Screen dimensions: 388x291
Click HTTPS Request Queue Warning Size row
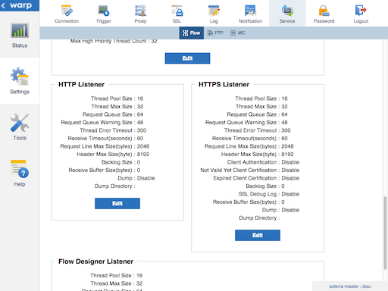pyautogui.click(x=246, y=123)
